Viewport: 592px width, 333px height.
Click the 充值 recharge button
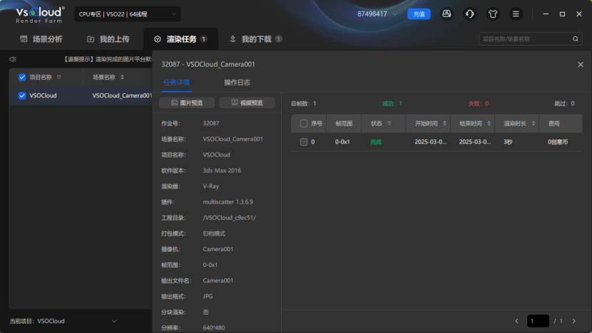pos(419,14)
